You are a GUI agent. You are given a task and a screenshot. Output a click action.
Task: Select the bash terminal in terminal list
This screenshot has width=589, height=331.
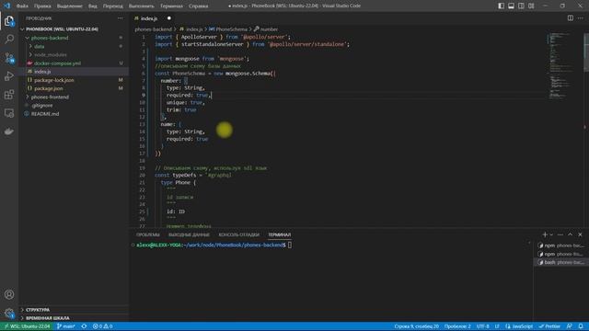click(560, 262)
